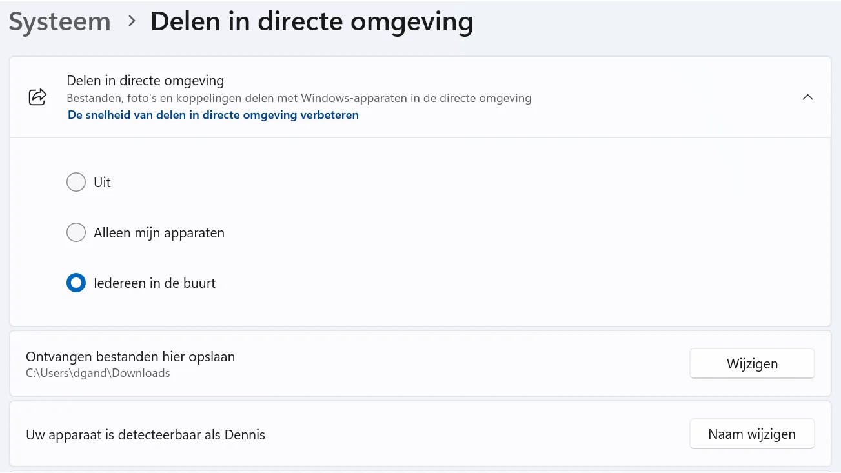Click the 'Uw apparaat is detecteerbaar als' text
Viewport: 841px width, 473px height.
click(123, 435)
